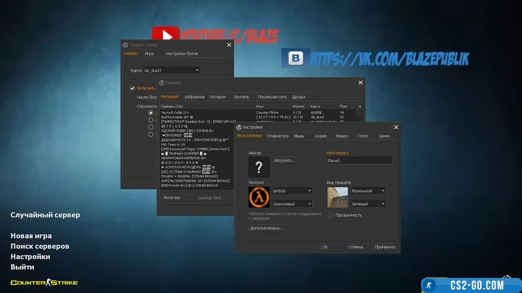Open the Маленький crosshair size dropdown

368,191
